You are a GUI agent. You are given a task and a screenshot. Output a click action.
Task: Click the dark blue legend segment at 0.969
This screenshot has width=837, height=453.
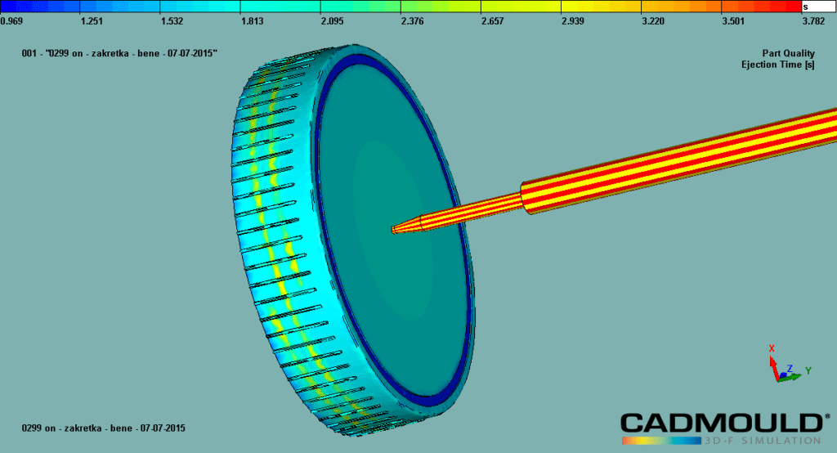pyautogui.click(x=16, y=7)
